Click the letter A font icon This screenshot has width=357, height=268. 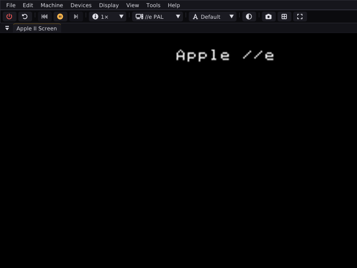pyautogui.click(x=195, y=17)
